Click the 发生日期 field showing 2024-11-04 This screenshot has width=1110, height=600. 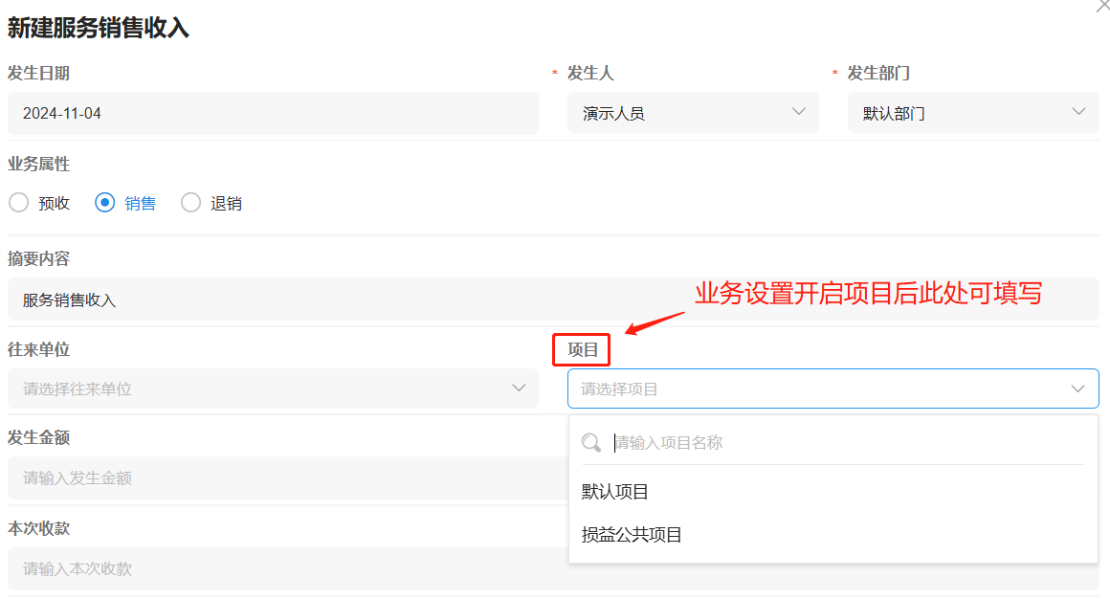click(273, 113)
